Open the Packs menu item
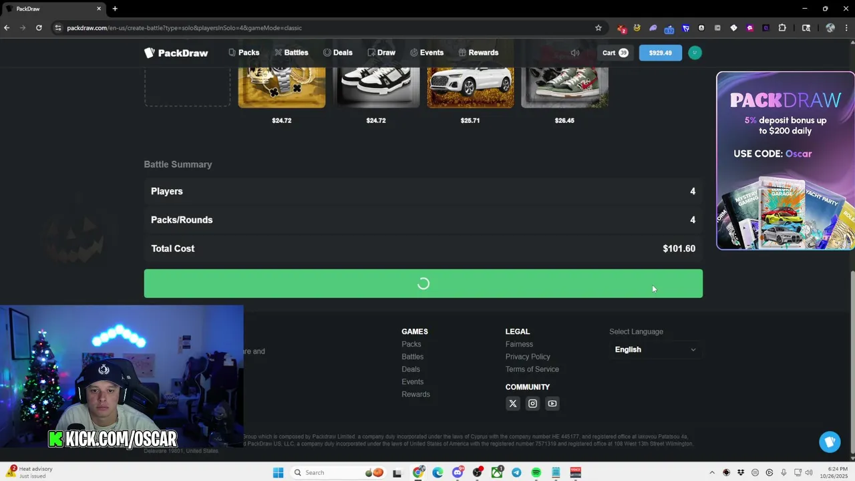Image resolution: width=855 pixels, height=481 pixels. tap(244, 53)
